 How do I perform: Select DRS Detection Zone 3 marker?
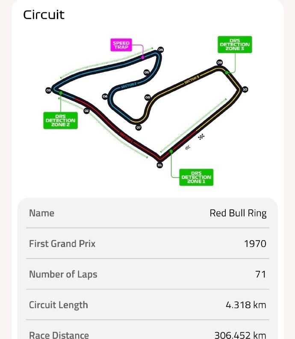coord(235,45)
